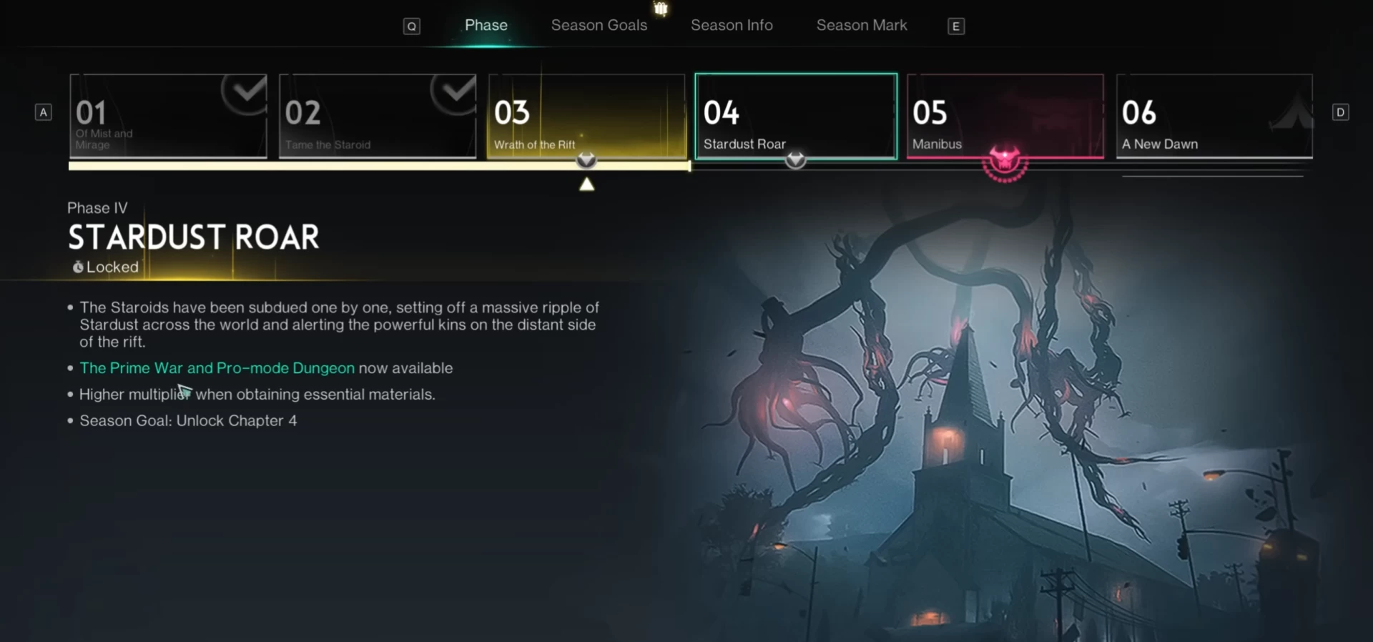Viewport: 1373px width, 642px height.
Task: Click the E key next-tab icon
Action: [956, 26]
